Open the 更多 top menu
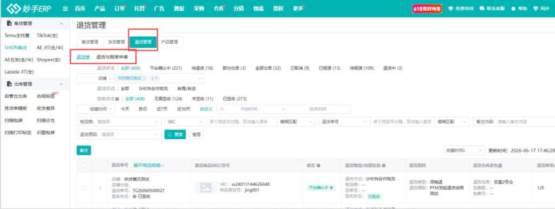 click(x=298, y=9)
